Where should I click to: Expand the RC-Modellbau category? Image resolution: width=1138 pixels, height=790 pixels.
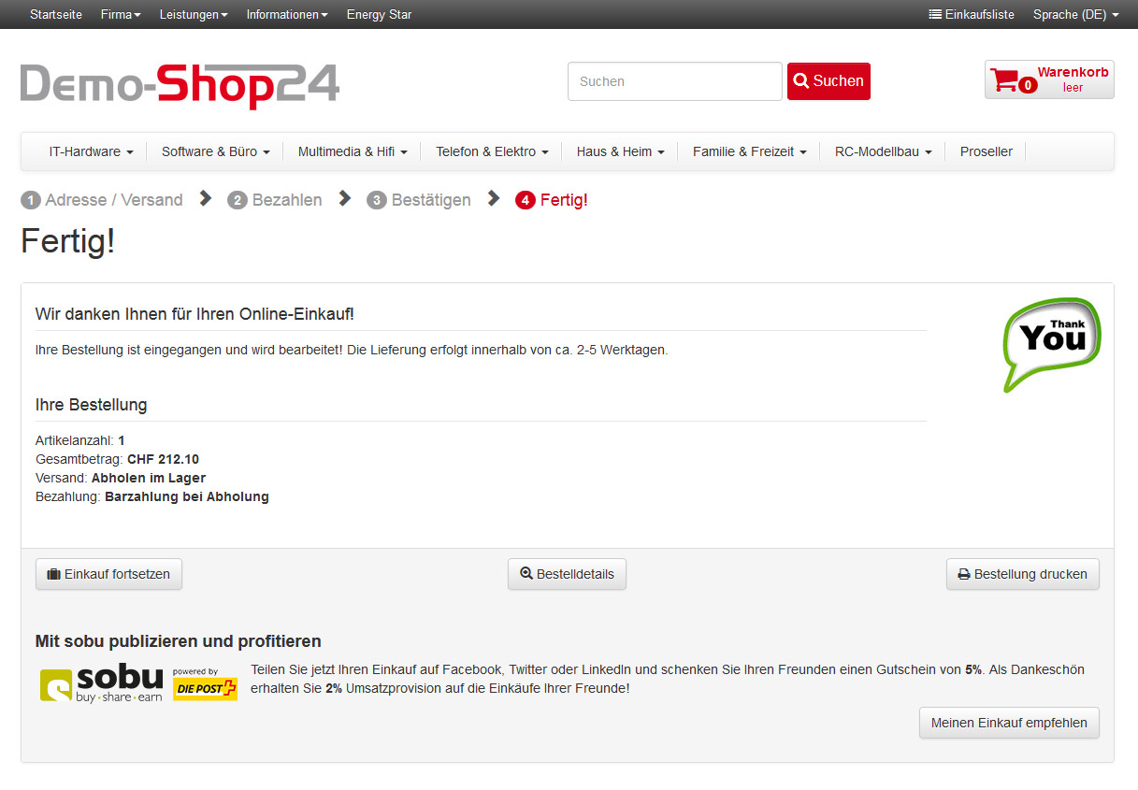point(883,151)
